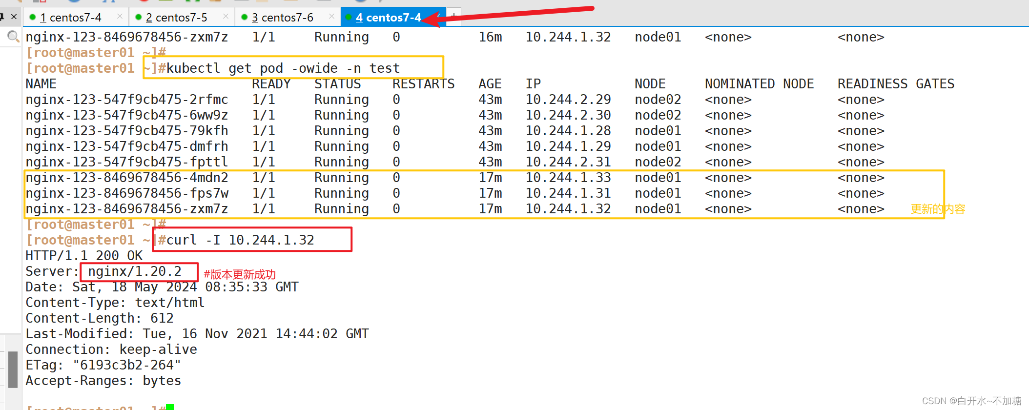1029x410 pixels.
Task: Click node01 in the 79kfh pod row
Action: [x=658, y=131]
